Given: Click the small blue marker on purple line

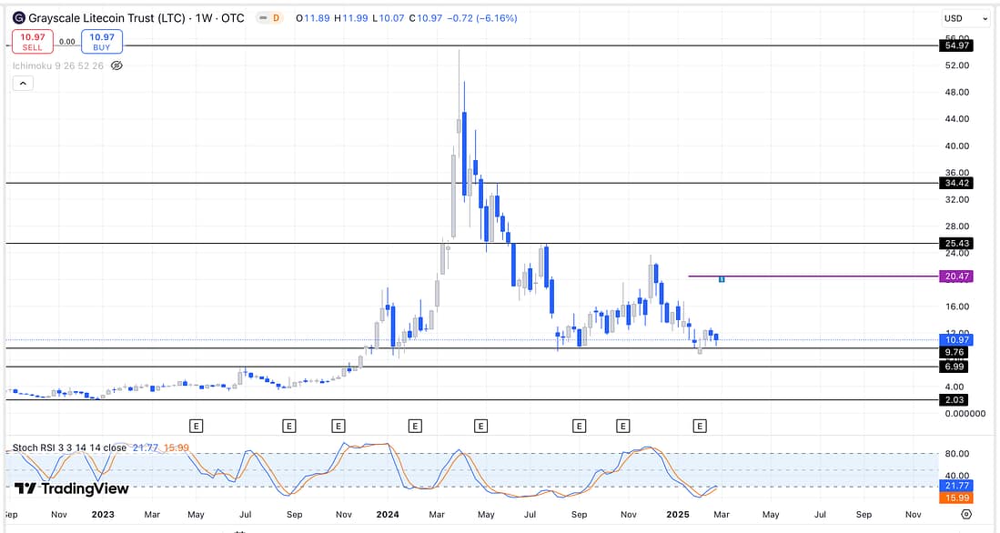Looking at the screenshot, I should click(x=722, y=278).
